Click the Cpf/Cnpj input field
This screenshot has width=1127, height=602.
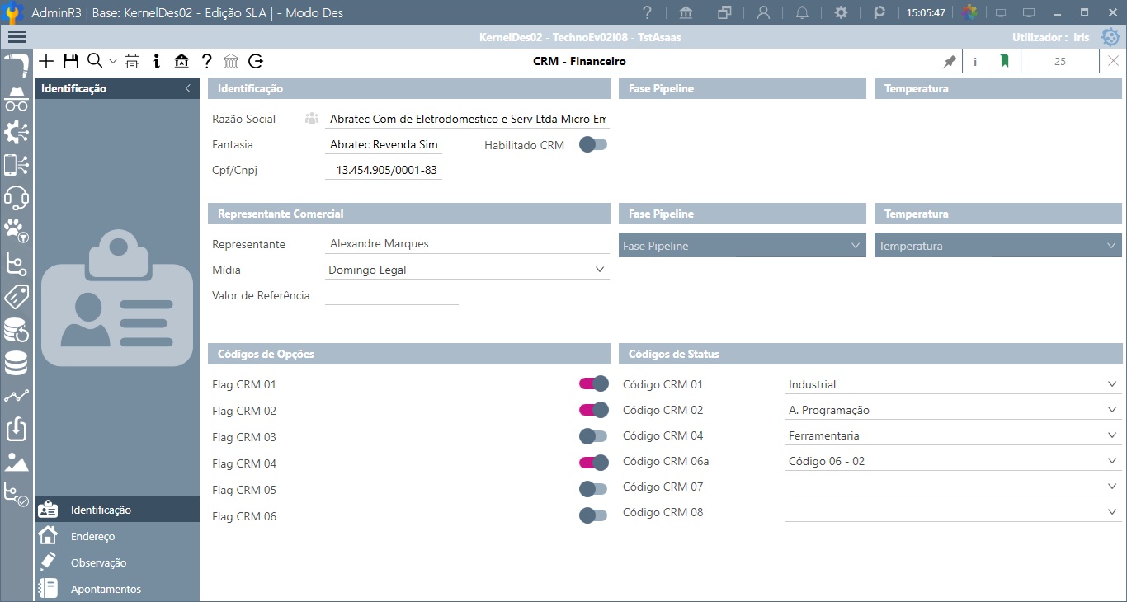coord(384,170)
